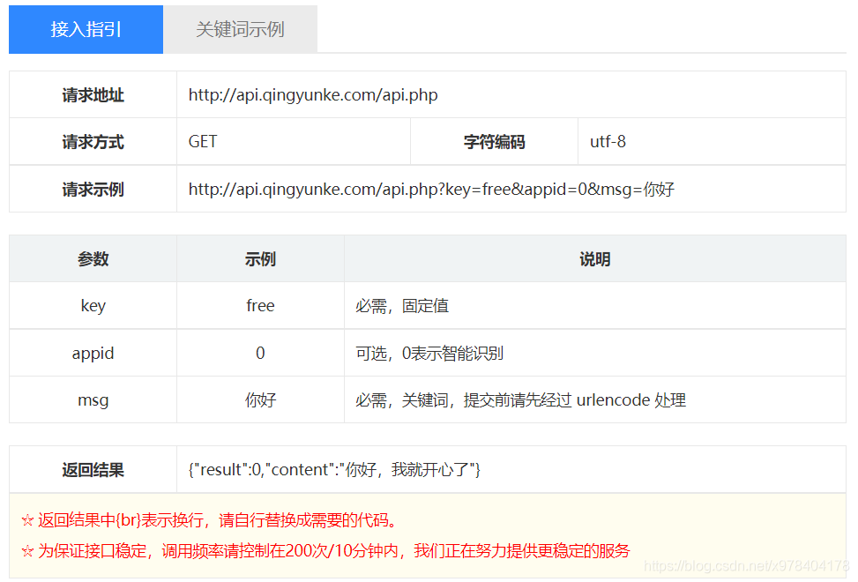Click the red note about {br}表示换行
Viewport: 858px width, 582px height.
(208, 519)
